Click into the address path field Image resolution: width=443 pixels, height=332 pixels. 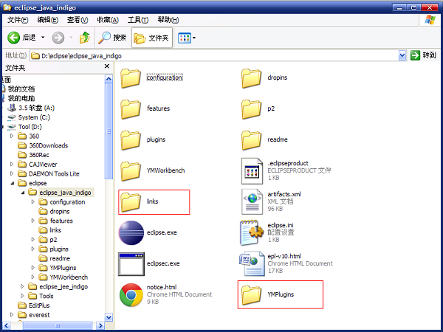click(x=214, y=55)
